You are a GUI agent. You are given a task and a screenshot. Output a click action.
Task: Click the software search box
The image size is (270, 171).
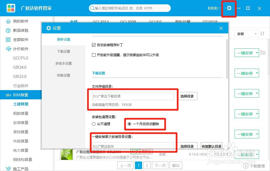130,8
